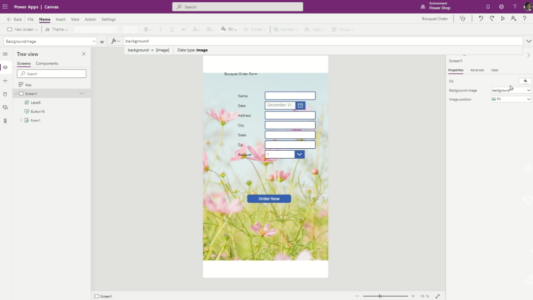This screenshot has width=533, height=300.
Task: Open the user account avatar
Action: [527, 7]
